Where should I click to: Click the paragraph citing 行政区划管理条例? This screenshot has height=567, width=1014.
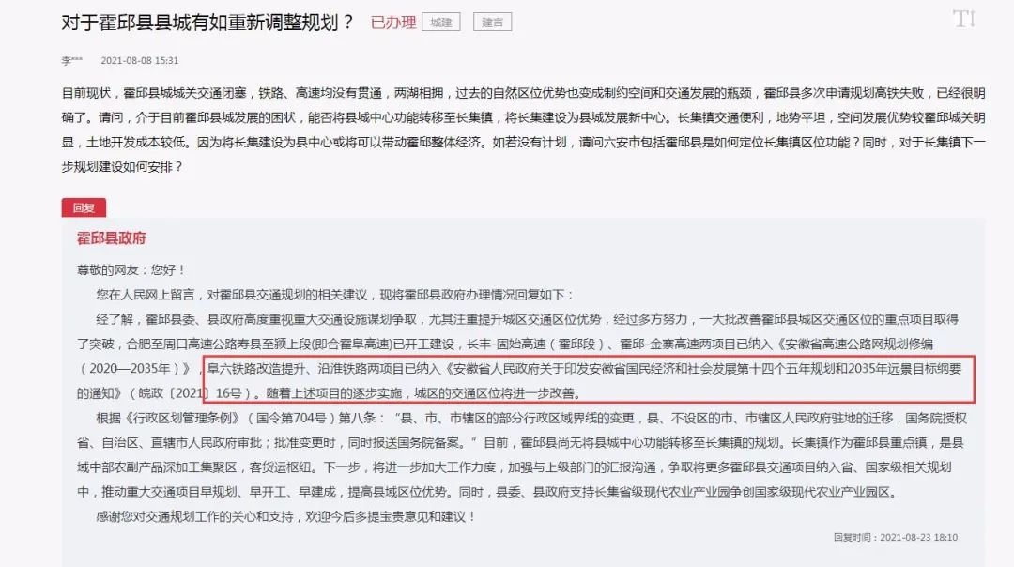point(521,455)
